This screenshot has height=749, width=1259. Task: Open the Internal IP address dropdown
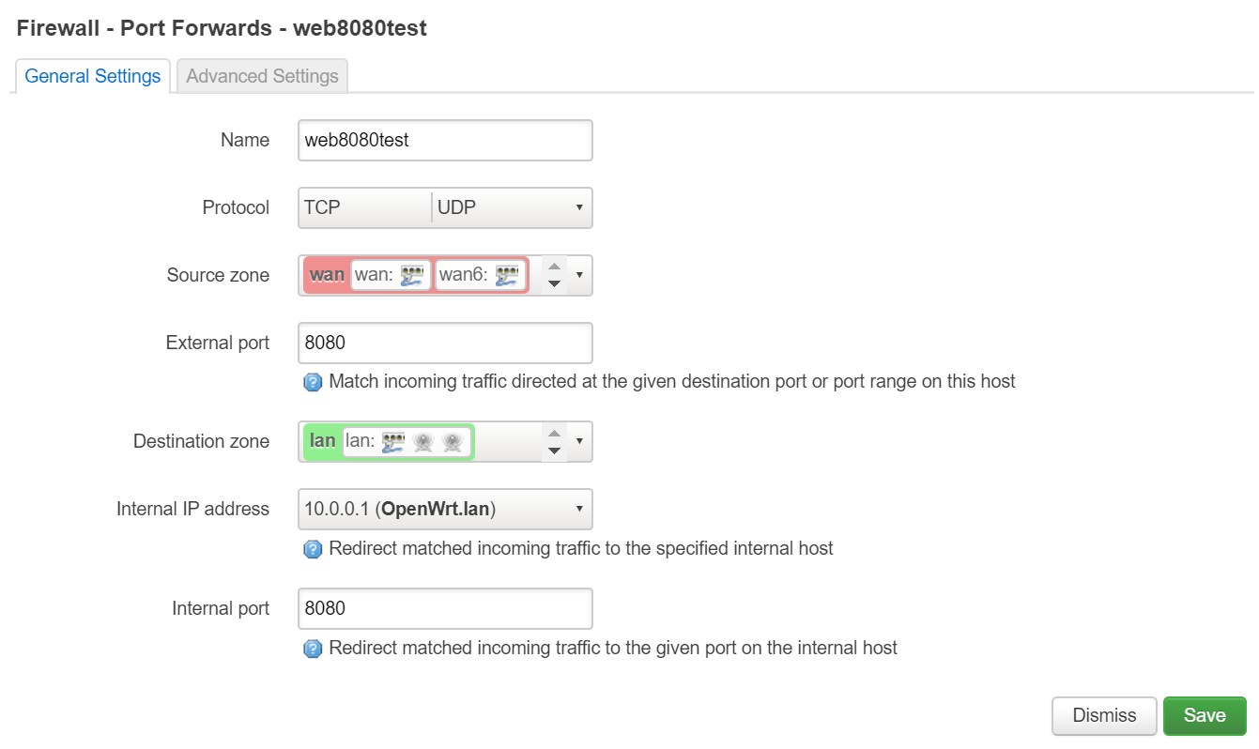click(578, 510)
